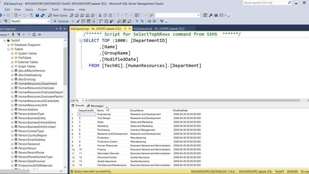Click the Quick Launch magnifier icon

[289, 2]
